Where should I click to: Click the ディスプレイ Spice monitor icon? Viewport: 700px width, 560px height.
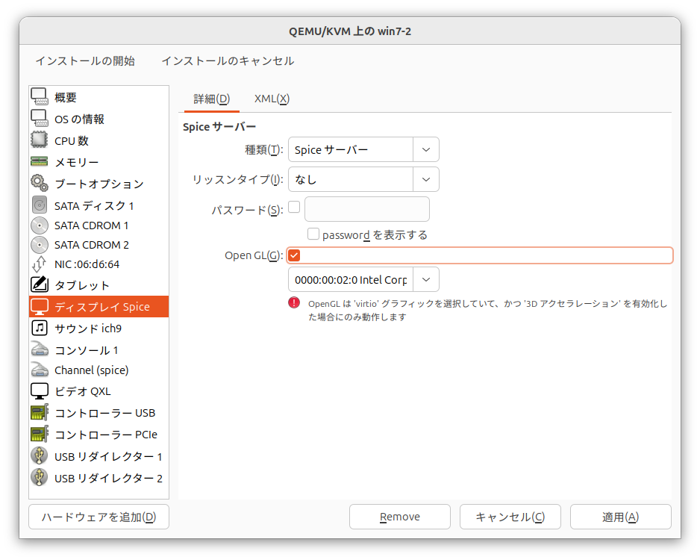(x=40, y=306)
